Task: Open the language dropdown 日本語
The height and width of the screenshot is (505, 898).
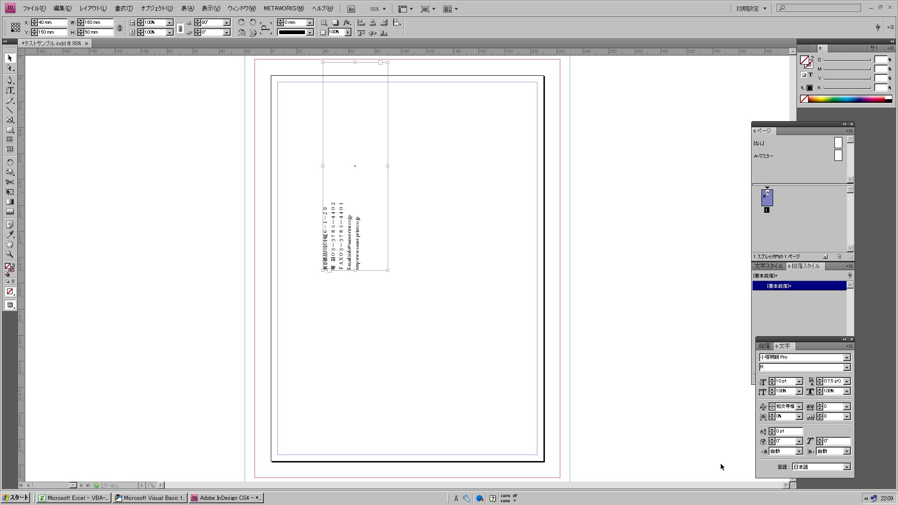Action: 847,467
